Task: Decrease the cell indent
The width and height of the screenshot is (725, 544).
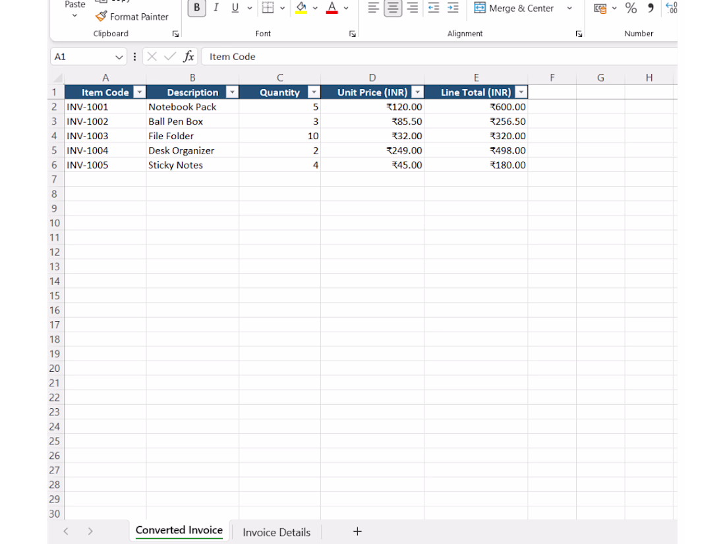Action: pyautogui.click(x=434, y=8)
